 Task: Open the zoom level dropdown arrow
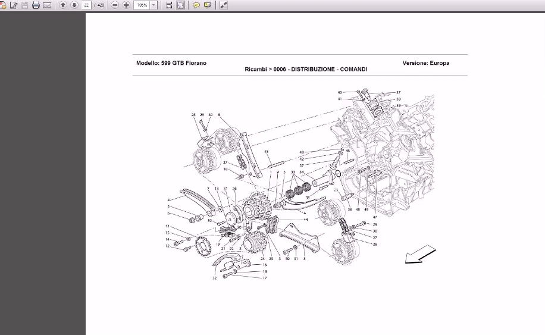pyautogui.click(x=154, y=5)
